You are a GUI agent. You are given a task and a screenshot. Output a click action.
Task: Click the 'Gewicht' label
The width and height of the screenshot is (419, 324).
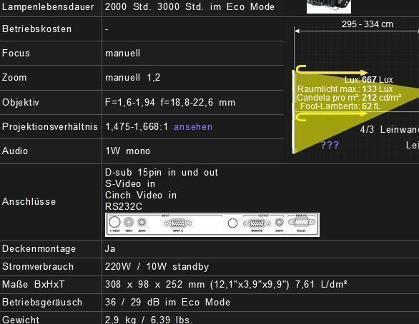tap(21, 320)
